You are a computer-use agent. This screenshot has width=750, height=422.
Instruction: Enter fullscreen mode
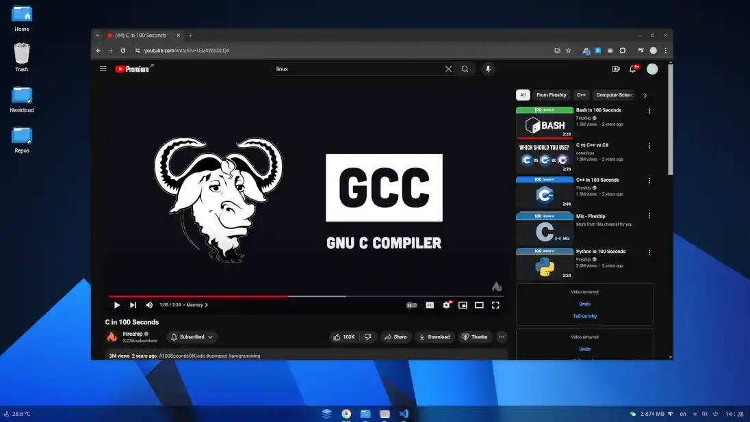(495, 305)
